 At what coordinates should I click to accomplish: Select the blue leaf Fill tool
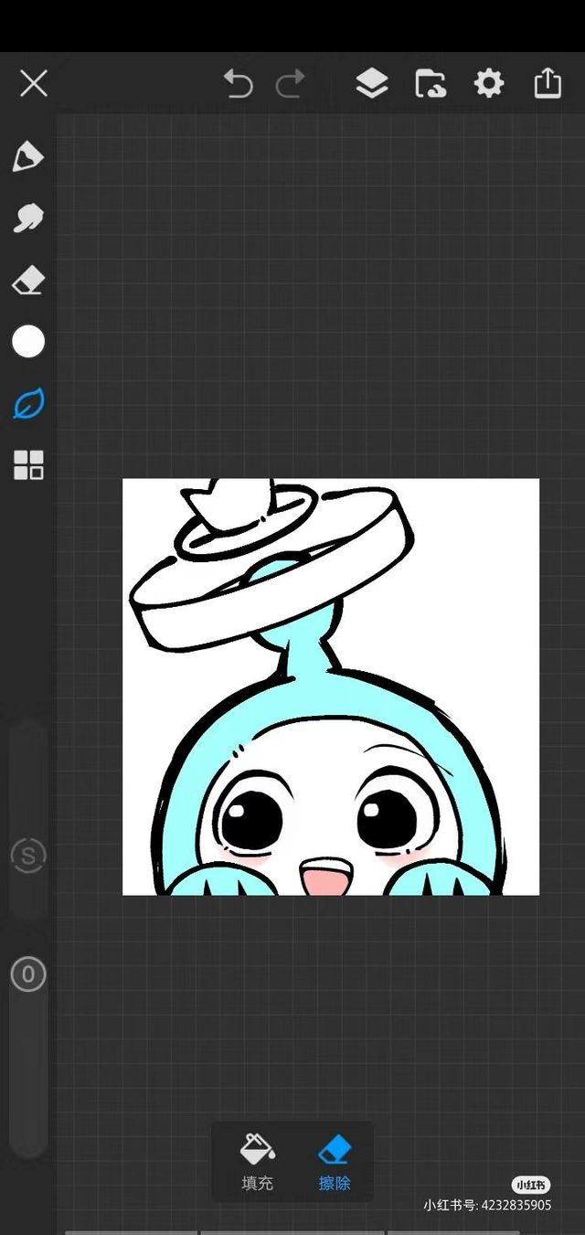(28, 403)
